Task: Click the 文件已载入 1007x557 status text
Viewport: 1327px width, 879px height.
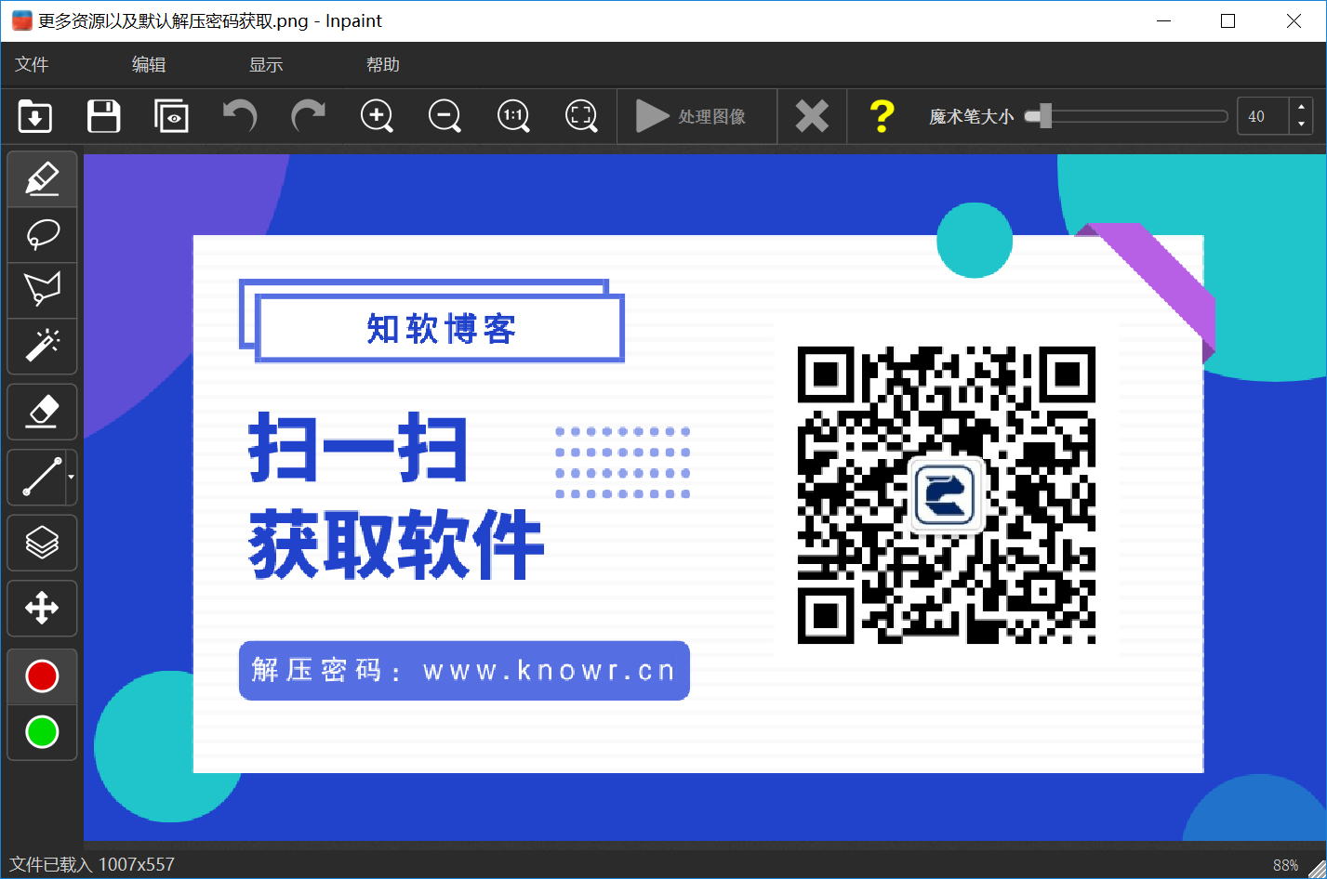Action: click(x=92, y=864)
